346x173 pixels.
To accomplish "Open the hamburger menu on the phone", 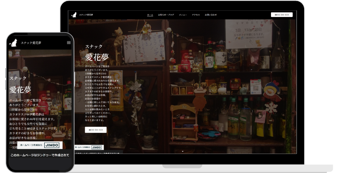I will 69,43.
